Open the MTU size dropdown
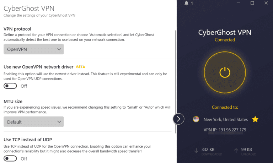The height and width of the screenshot is (163, 273). [34, 122]
